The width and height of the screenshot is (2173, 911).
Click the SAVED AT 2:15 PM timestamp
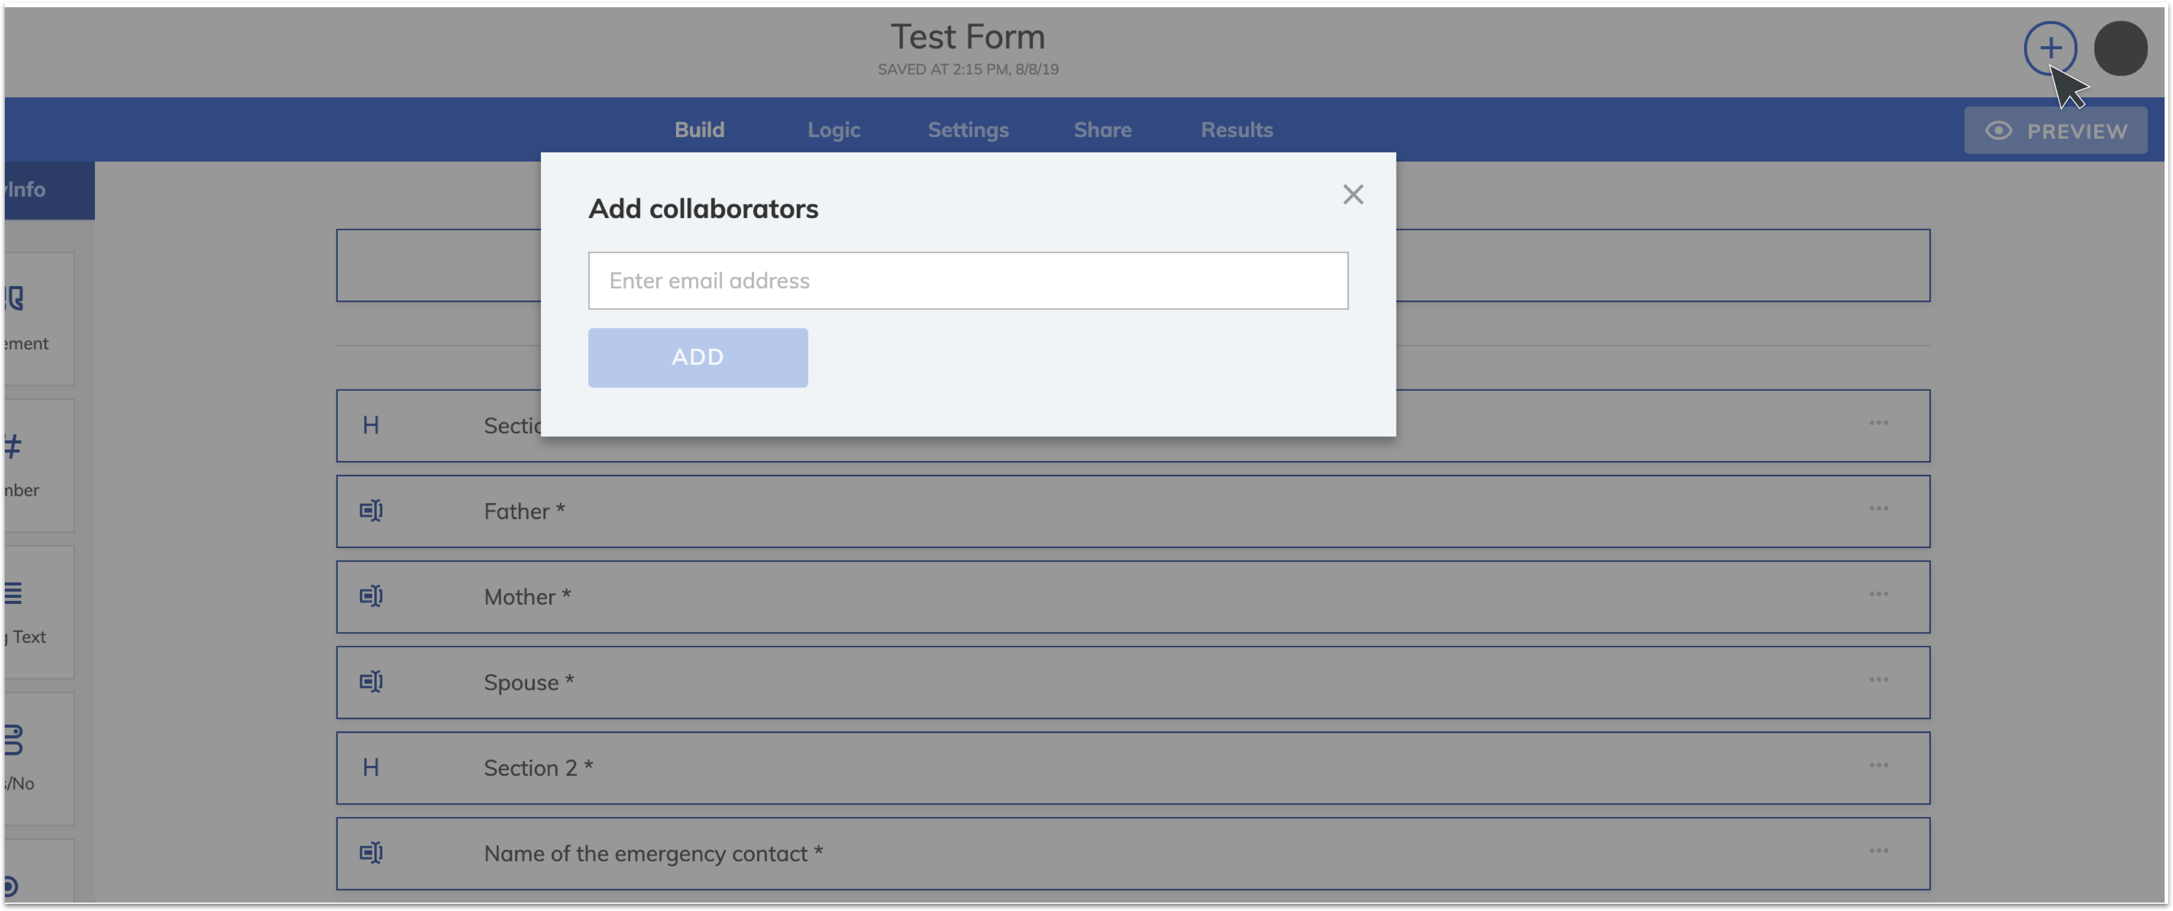(x=968, y=70)
